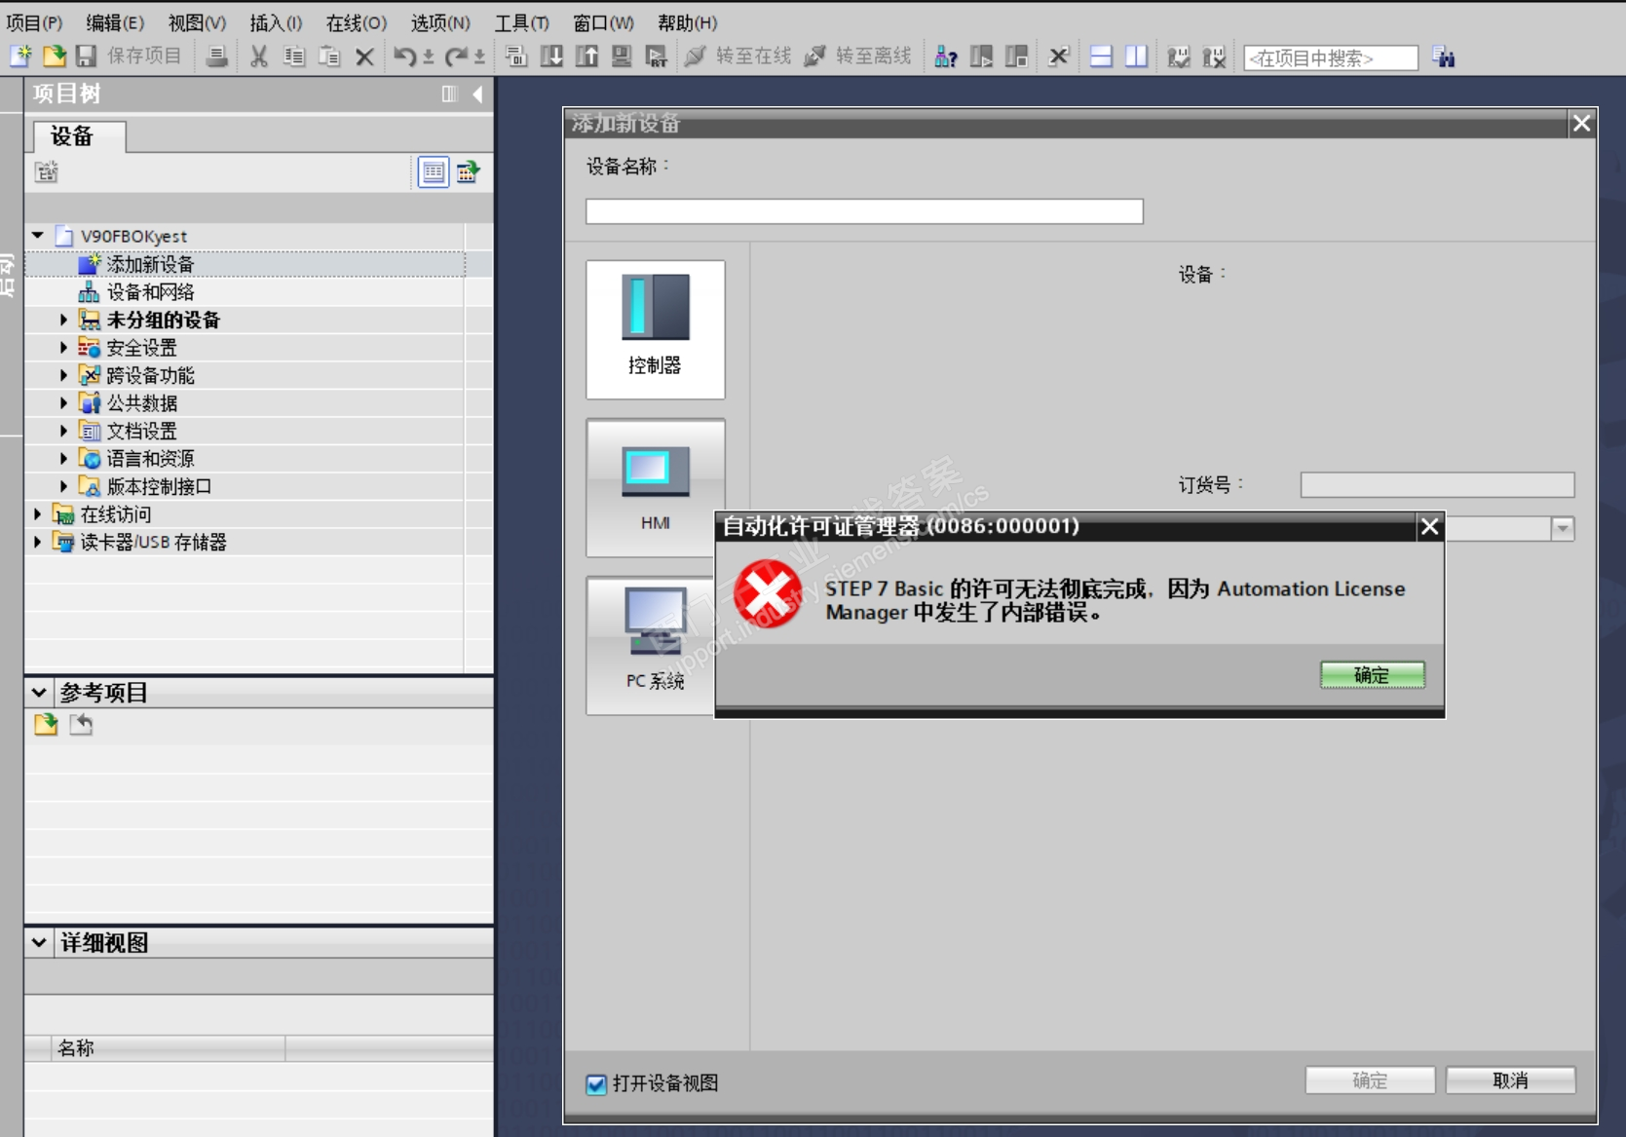This screenshot has height=1137, width=1626.
Task: Select the PC 系统 device category
Action: point(650,645)
